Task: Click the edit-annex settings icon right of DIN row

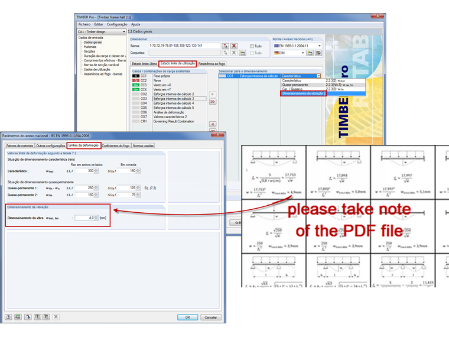Action: pos(318,53)
